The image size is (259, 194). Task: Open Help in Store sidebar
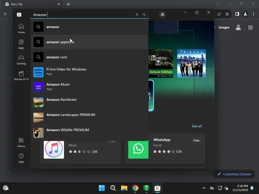click(x=21, y=158)
